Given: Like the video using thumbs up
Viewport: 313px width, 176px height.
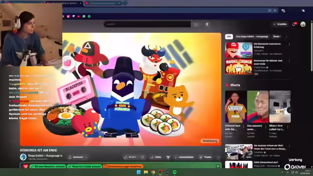Looking at the screenshot, I should coord(131,157).
